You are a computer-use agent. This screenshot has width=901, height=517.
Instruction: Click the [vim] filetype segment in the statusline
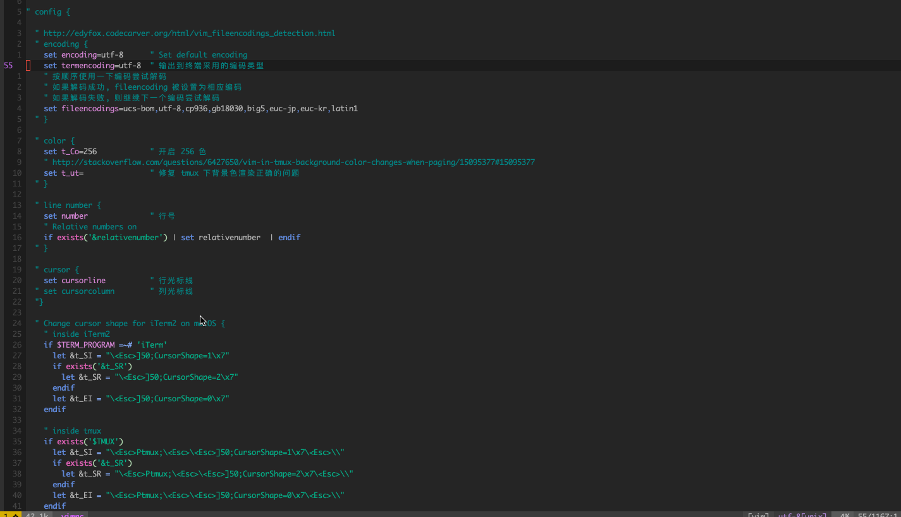(759, 514)
